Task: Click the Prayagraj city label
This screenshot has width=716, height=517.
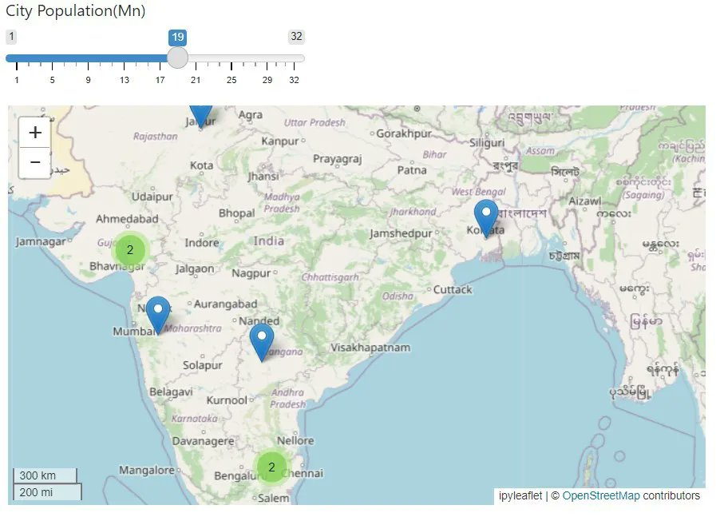Action: pyautogui.click(x=338, y=159)
